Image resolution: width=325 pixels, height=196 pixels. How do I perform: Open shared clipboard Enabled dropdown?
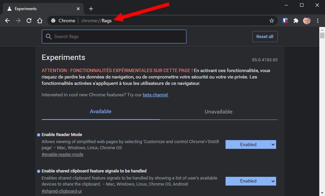click(x=251, y=181)
